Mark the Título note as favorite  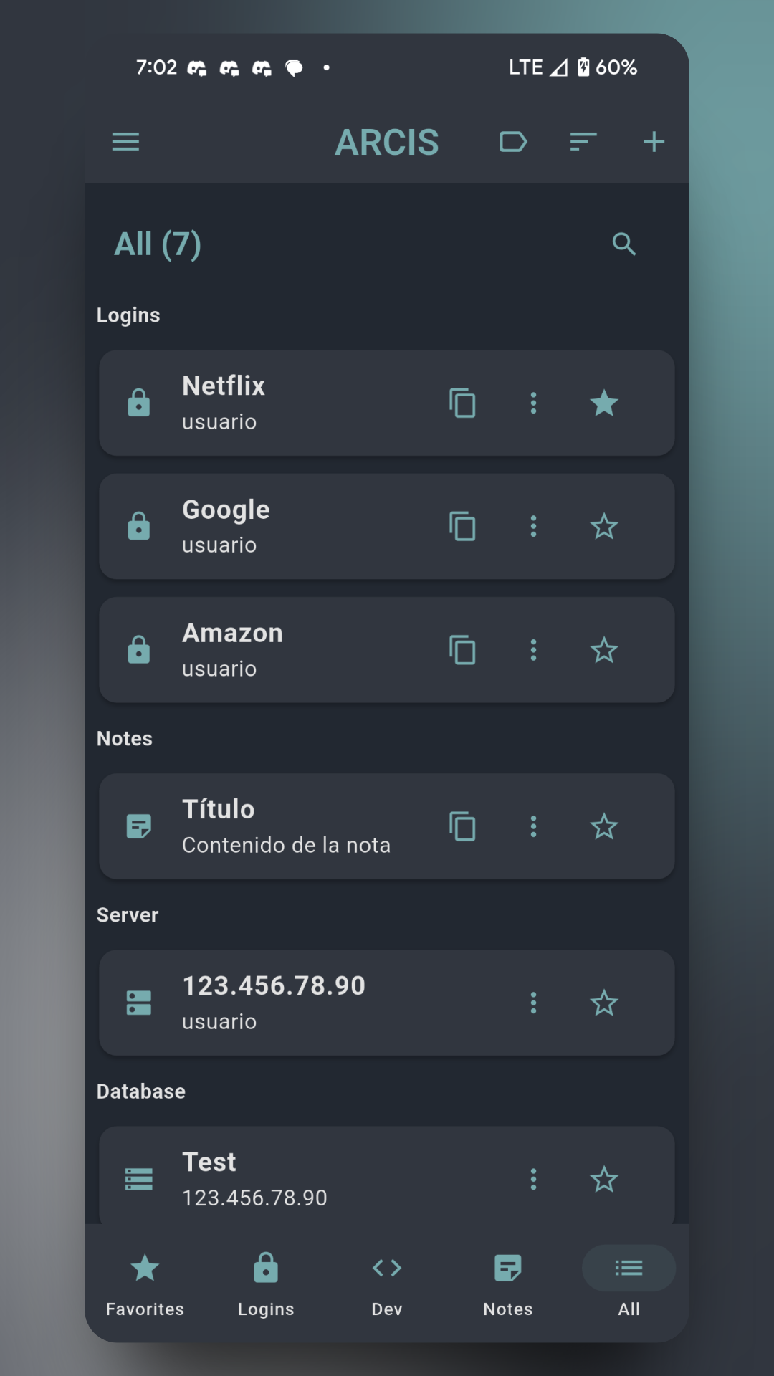tap(604, 826)
